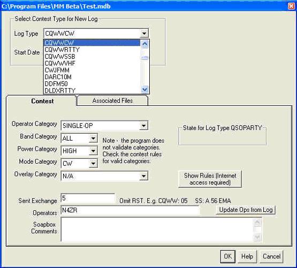Click Show Rules (Internet access required) button

(x=210, y=179)
